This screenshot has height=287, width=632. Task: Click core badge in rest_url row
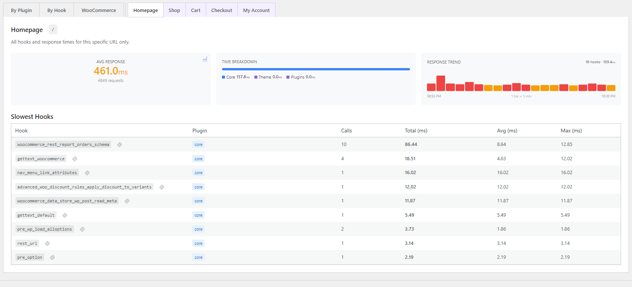pos(199,243)
